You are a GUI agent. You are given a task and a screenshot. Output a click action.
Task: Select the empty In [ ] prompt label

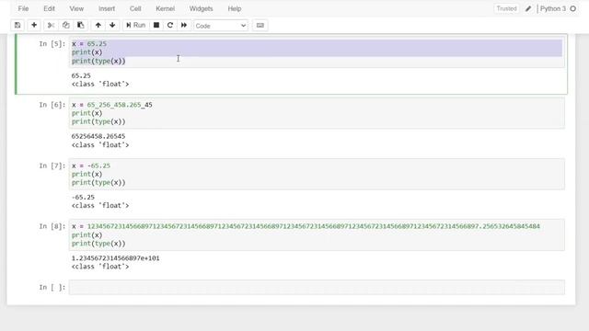52,288
